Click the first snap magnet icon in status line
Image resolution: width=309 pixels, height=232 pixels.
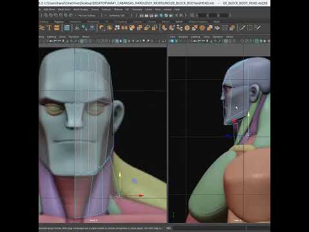pyautogui.click(x=46, y=15)
